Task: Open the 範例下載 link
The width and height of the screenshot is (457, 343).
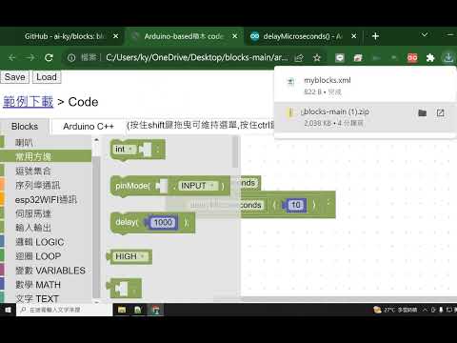Action: pyautogui.click(x=29, y=102)
